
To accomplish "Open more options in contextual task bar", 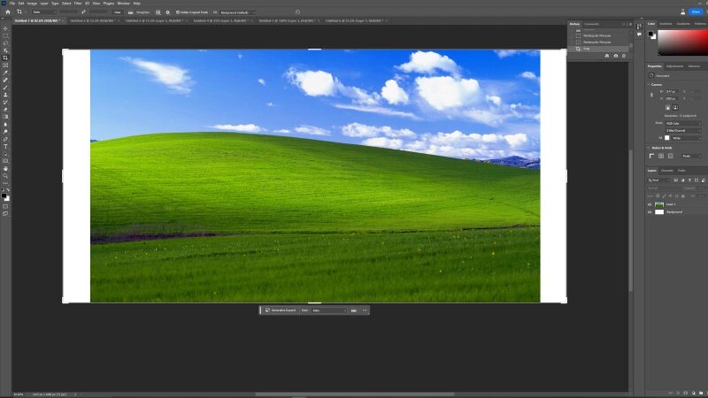I will point(365,310).
